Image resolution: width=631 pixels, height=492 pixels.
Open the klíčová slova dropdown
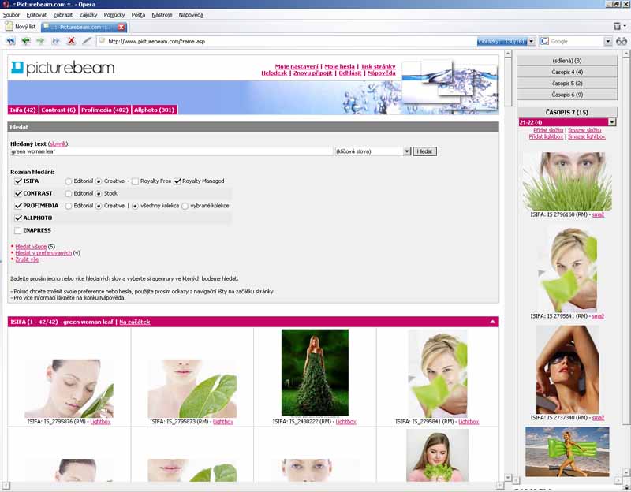tap(407, 151)
